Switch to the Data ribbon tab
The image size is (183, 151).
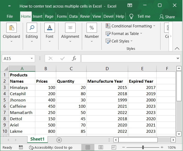[x=73, y=16]
